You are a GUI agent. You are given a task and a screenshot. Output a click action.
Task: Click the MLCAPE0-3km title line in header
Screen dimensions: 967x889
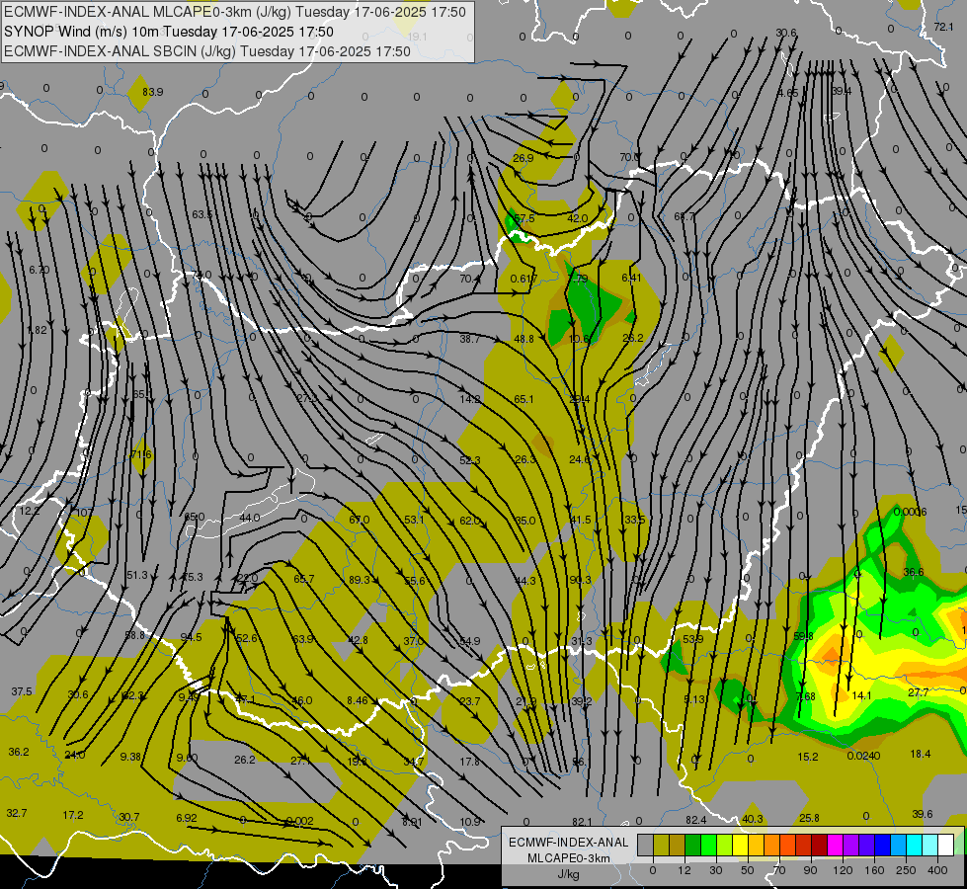coord(235,12)
